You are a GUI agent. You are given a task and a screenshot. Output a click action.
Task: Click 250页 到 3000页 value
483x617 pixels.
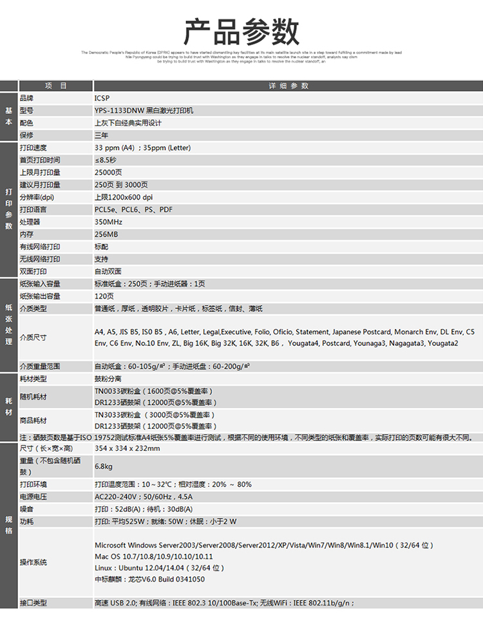(x=121, y=185)
